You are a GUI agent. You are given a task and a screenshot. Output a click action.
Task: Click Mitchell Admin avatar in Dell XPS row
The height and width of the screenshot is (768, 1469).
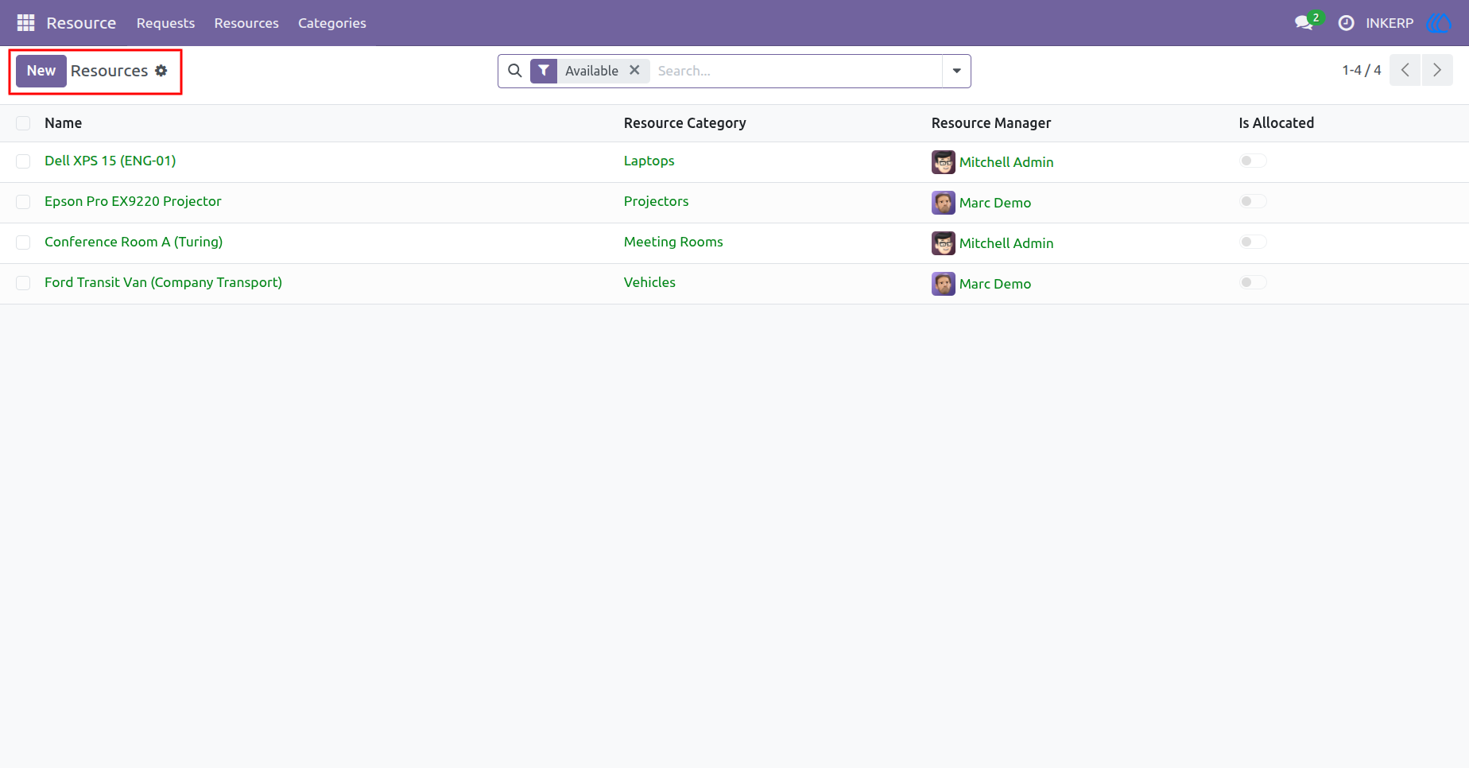[944, 162]
